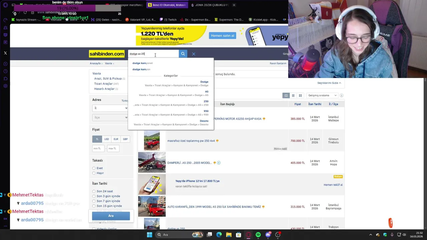The height and width of the screenshot is (240, 427).
Task: Open Opera GX from the taskbar
Action: point(249,235)
